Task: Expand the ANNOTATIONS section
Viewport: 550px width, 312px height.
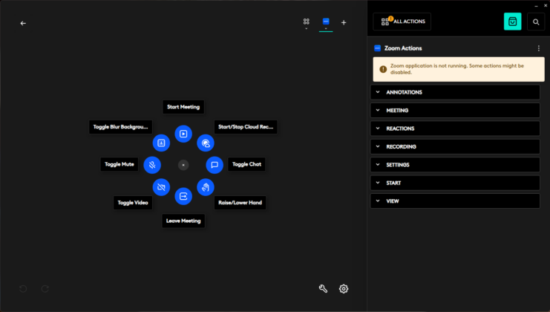Action: click(x=455, y=92)
